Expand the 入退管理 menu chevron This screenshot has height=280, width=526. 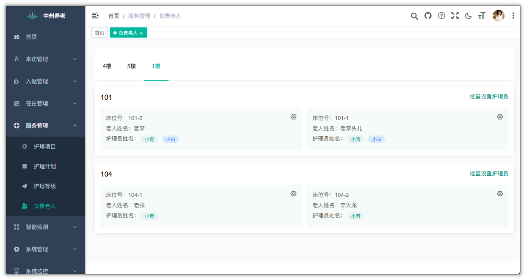coord(75,81)
